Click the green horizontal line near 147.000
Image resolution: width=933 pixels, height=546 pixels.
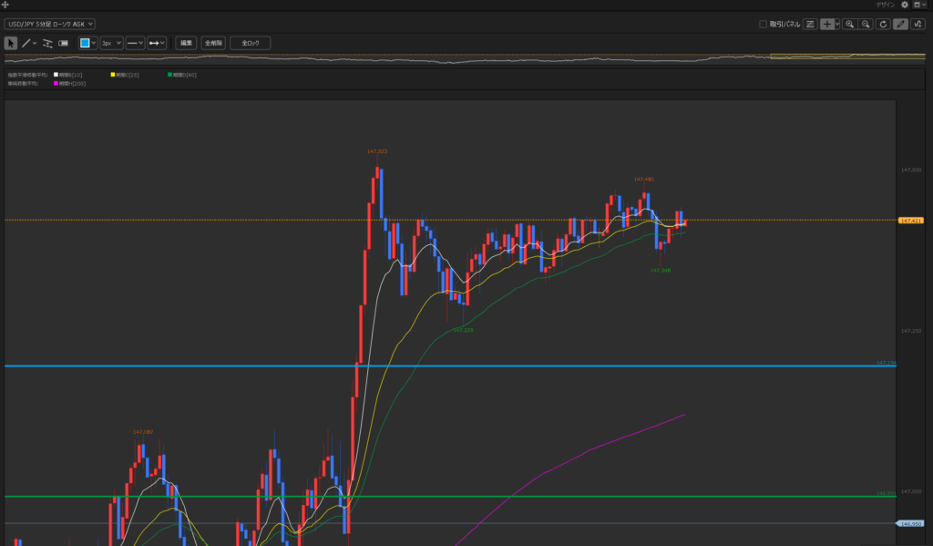click(450, 496)
